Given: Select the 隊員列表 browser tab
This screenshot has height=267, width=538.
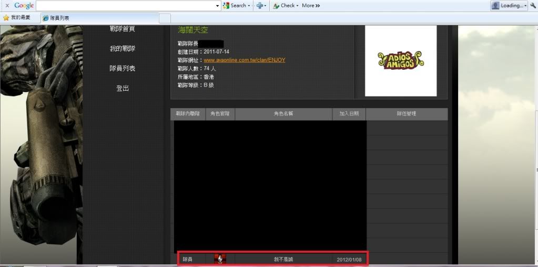Looking at the screenshot, I should 100,18.
